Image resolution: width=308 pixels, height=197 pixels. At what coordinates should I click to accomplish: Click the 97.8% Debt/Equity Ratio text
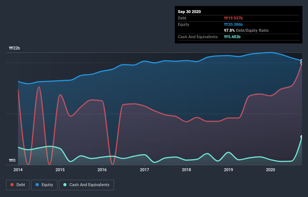point(246,30)
